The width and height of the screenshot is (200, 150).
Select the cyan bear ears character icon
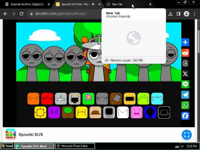pyautogui.click(x=157, y=98)
